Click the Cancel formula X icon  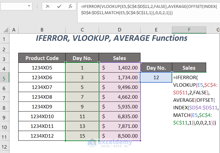47,6
